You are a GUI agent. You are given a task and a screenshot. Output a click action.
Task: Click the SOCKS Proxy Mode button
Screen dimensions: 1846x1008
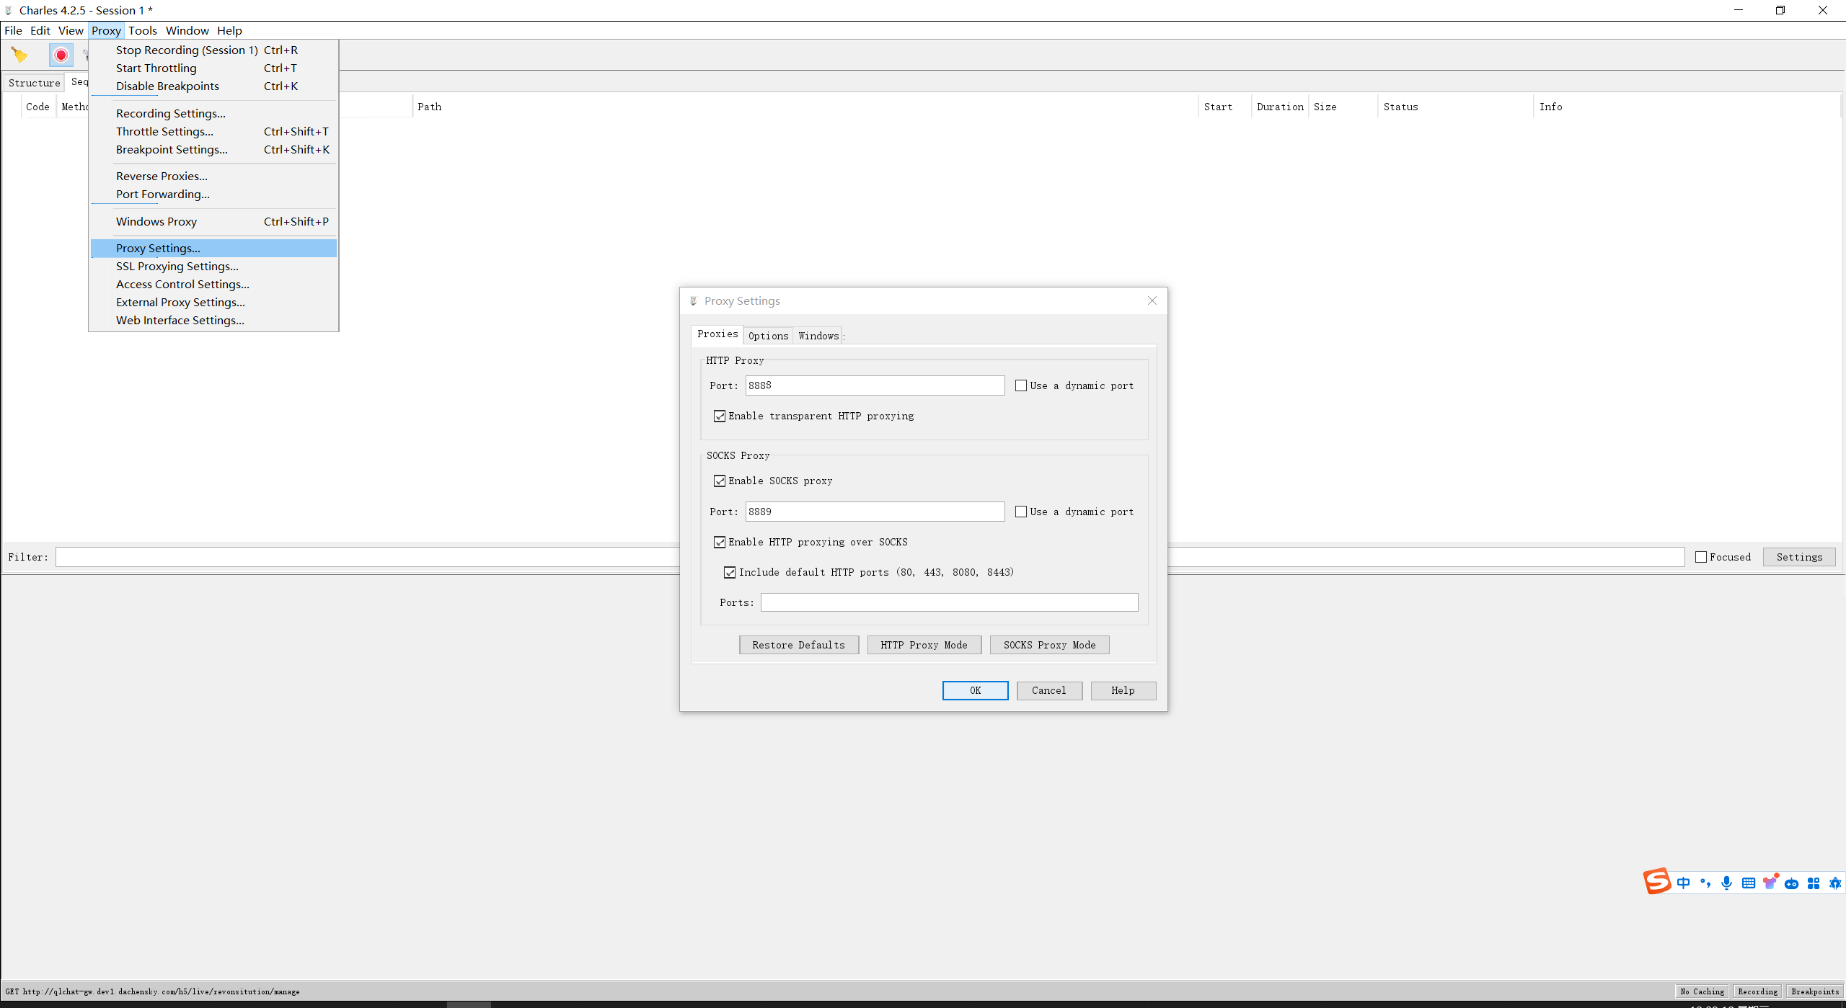pyautogui.click(x=1049, y=645)
